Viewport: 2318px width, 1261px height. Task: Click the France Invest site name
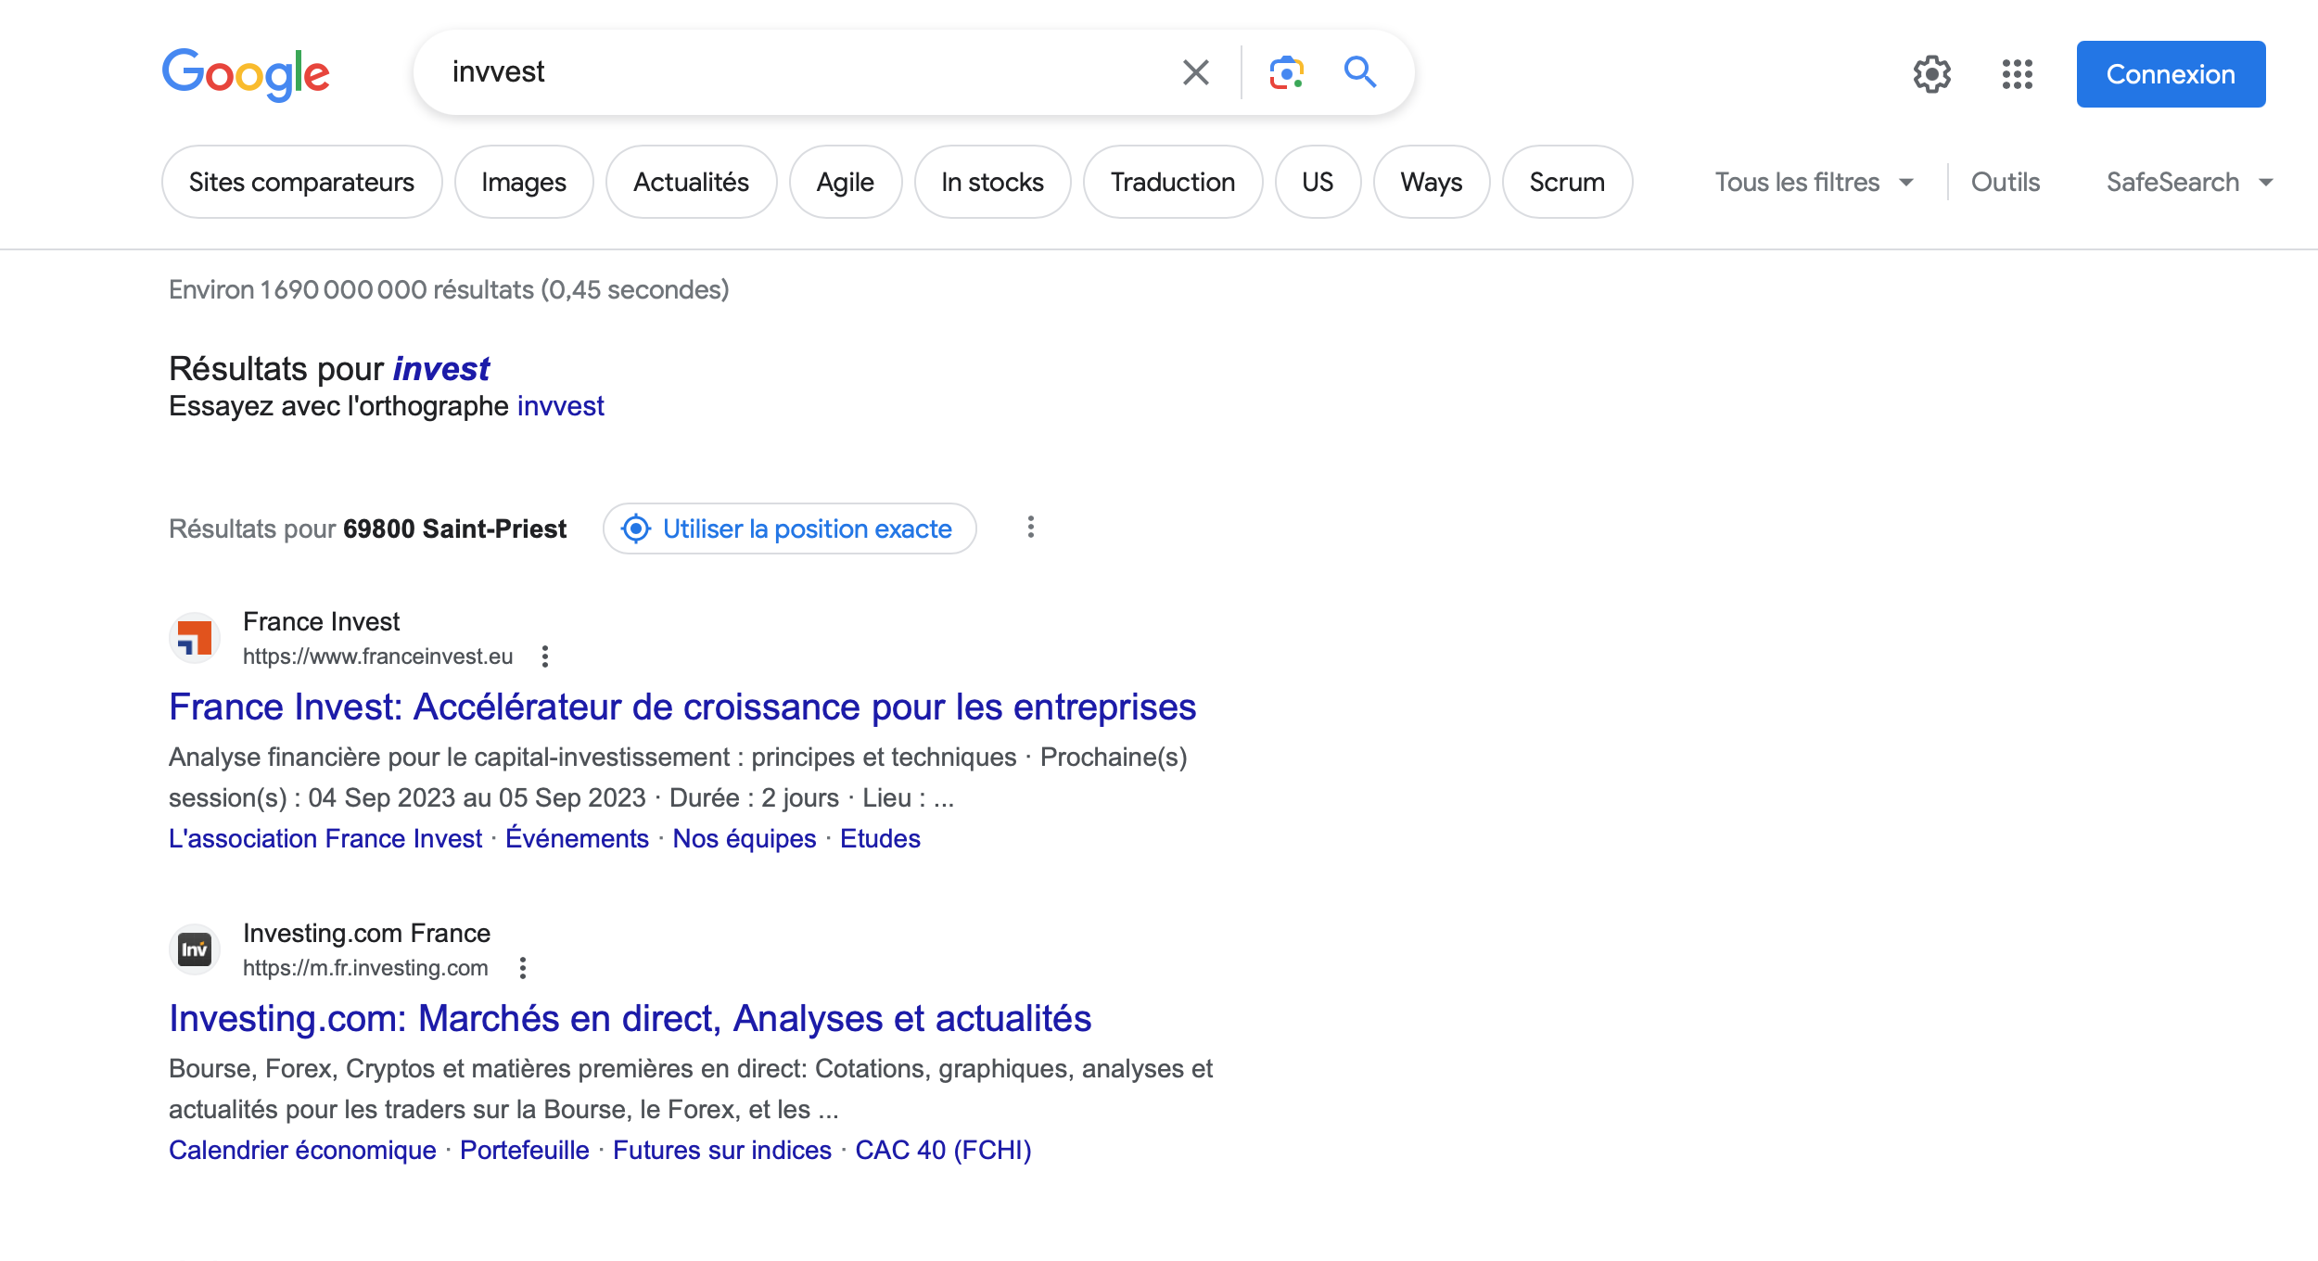(x=321, y=621)
